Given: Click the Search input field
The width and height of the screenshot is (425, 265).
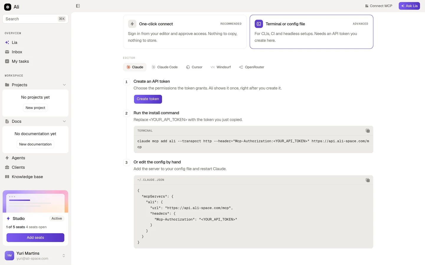Looking at the screenshot, I should point(35,19).
